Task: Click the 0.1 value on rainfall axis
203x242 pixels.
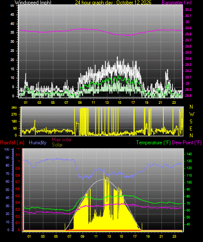Action: click(x=18, y=223)
